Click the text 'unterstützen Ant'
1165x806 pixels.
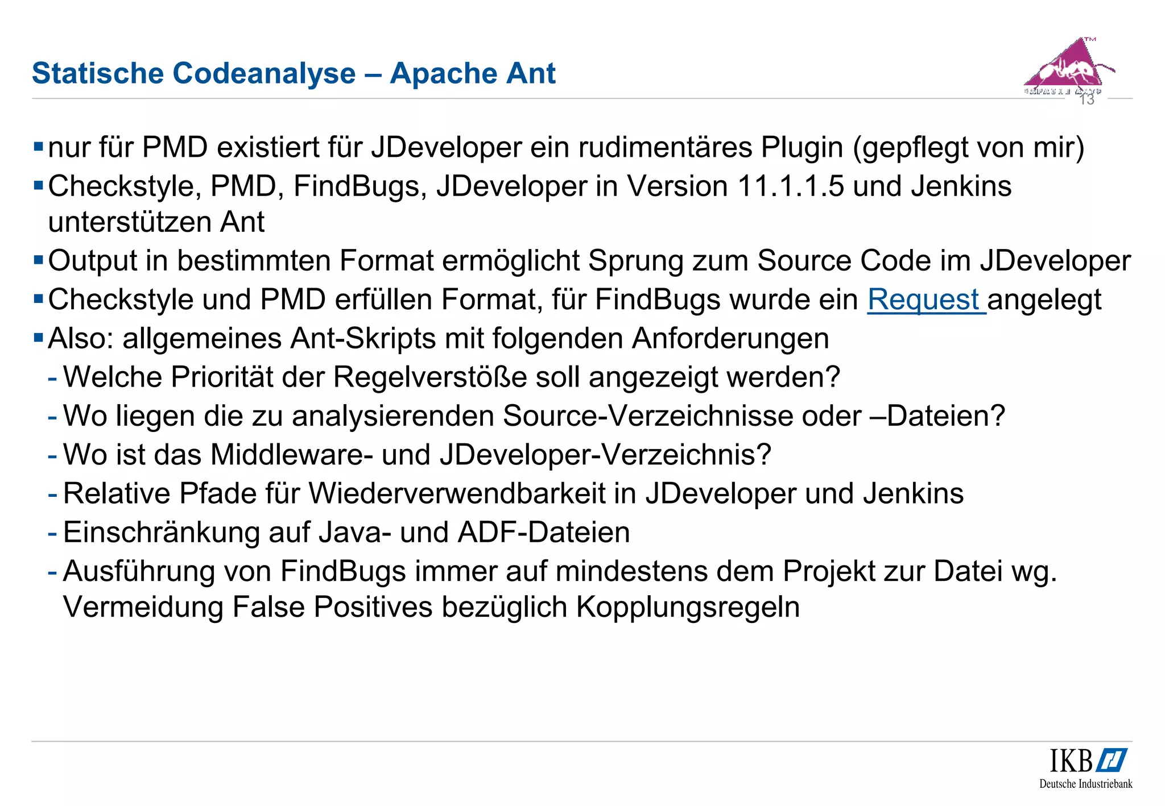[156, 222]
